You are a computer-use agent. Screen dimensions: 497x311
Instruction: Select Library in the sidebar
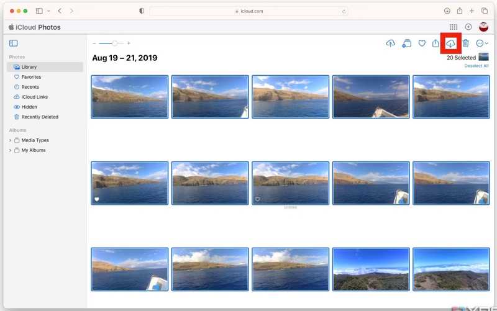pyautogui.click(x=45, y=67)
